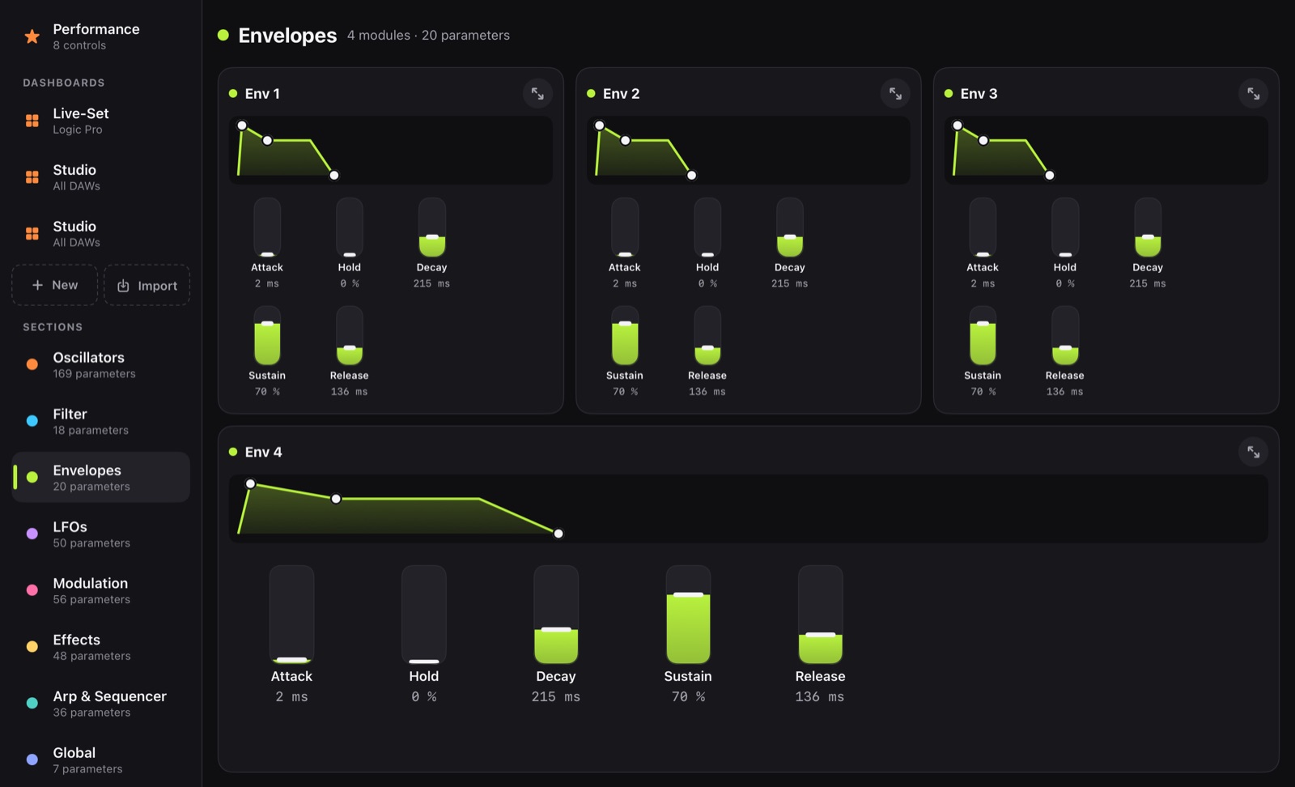Screen dimensions: 1295x787
Task: Click the Env 3 Sustain slider
Action: click(983, 336)
